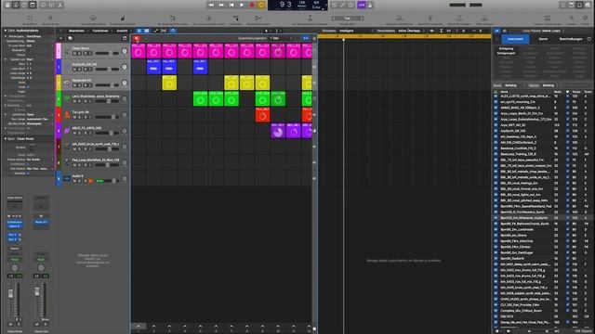
Task: Toggle the favorites heart filter
Action: click(x=588, y=39)
